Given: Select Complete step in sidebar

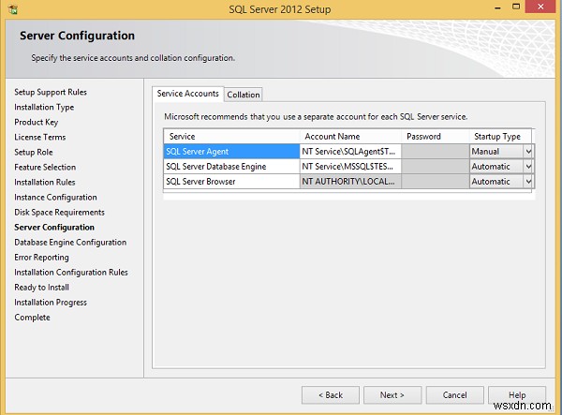Looking at the screenshot, I should [32, 318].
